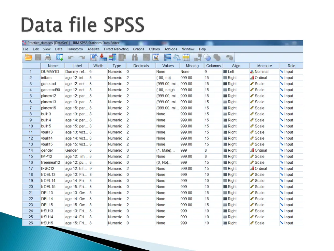Open Align dropdown cell for DUMMYID row

point(236,72)
